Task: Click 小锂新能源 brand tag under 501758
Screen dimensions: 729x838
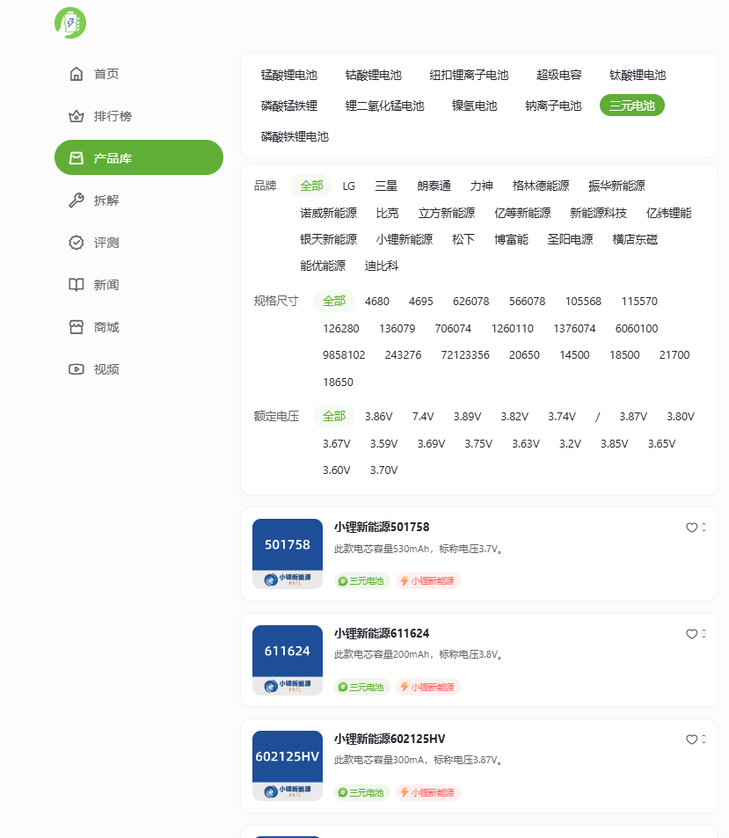Action: click(428, 581)
